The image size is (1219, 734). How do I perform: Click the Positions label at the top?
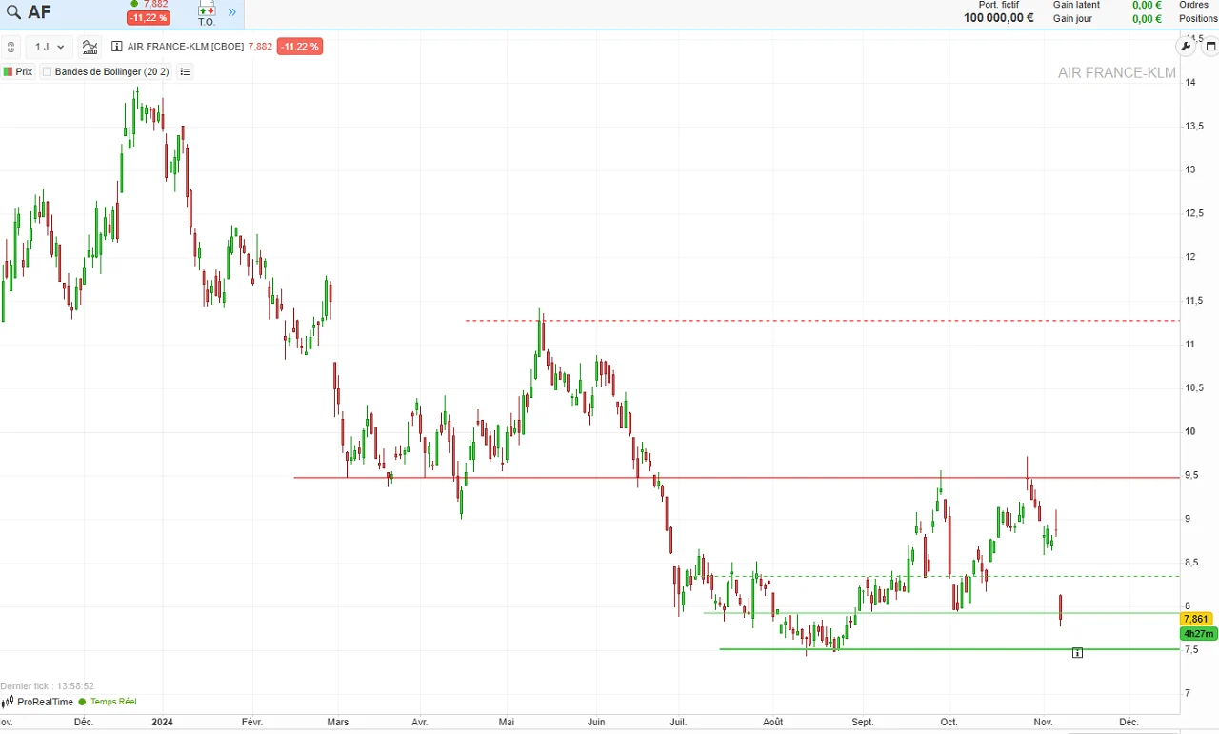1198,19
